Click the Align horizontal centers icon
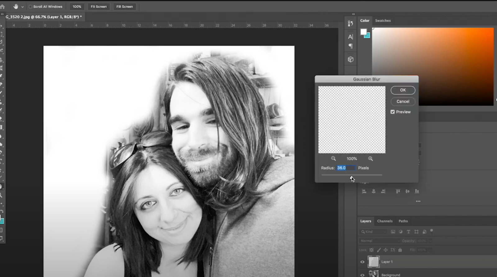Image resolution: width=497 pixels, height=277 pixels. tap(374, 191)
